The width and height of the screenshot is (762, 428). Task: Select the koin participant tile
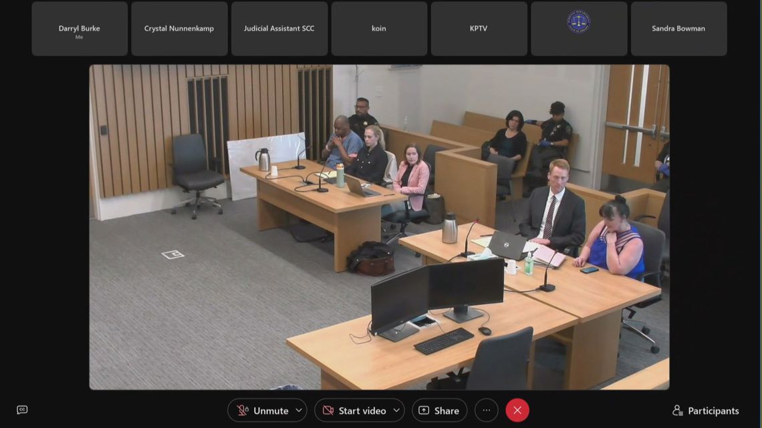click(378, 28)
